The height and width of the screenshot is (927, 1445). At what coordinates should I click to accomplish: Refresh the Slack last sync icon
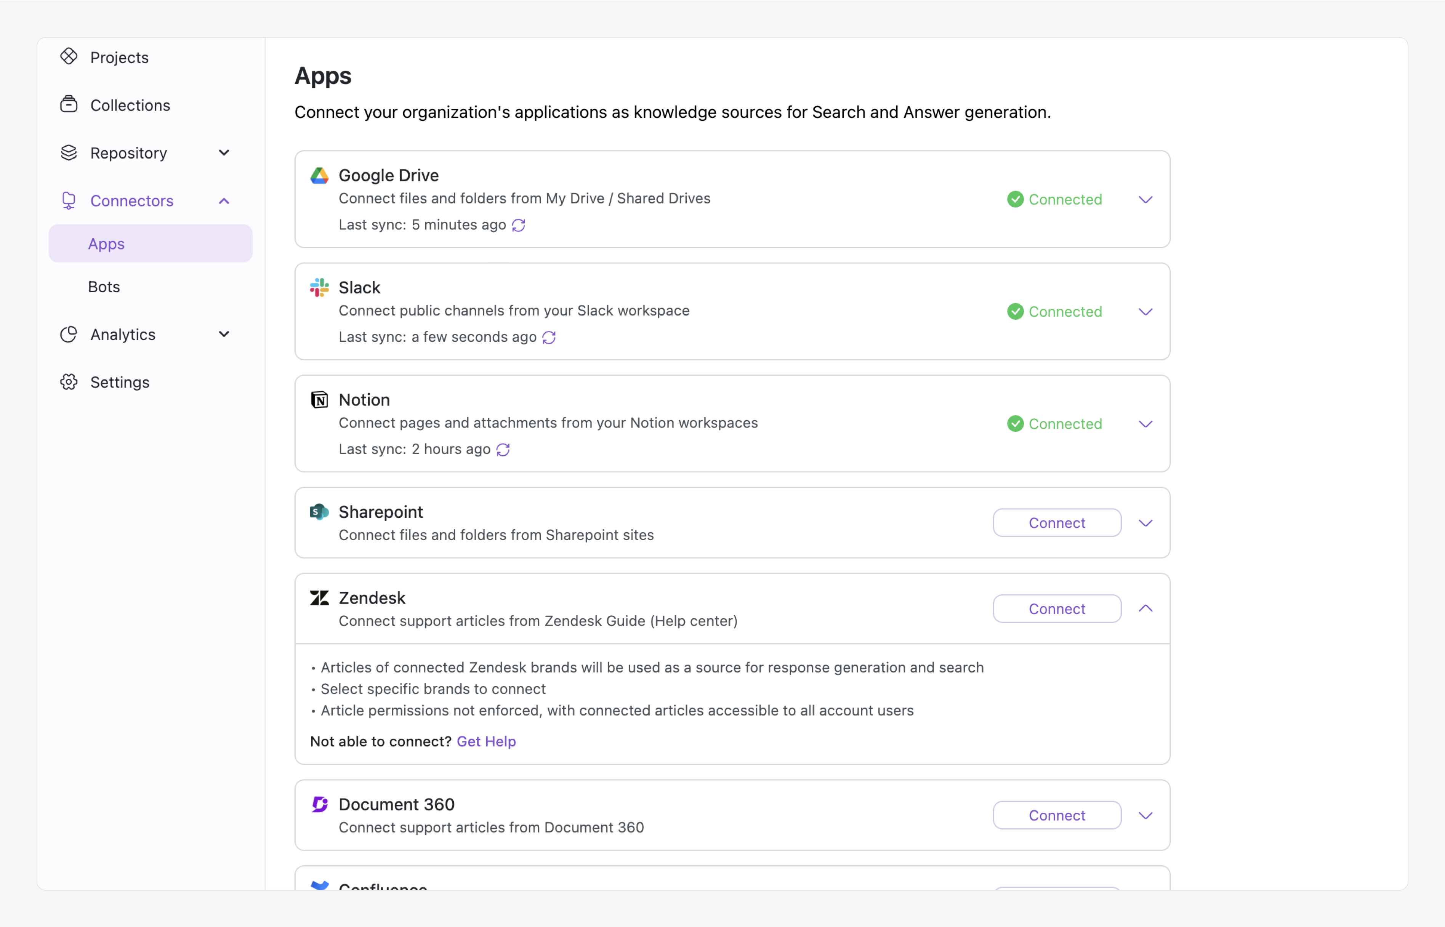tap(548, 338)
